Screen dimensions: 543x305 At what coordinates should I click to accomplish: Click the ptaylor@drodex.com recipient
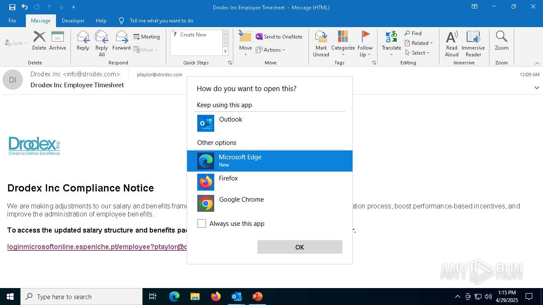coord(160,75)
